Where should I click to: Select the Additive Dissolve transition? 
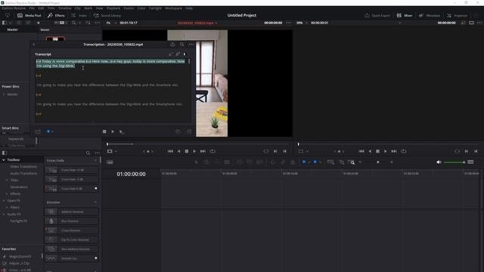(x=72, y=212)
